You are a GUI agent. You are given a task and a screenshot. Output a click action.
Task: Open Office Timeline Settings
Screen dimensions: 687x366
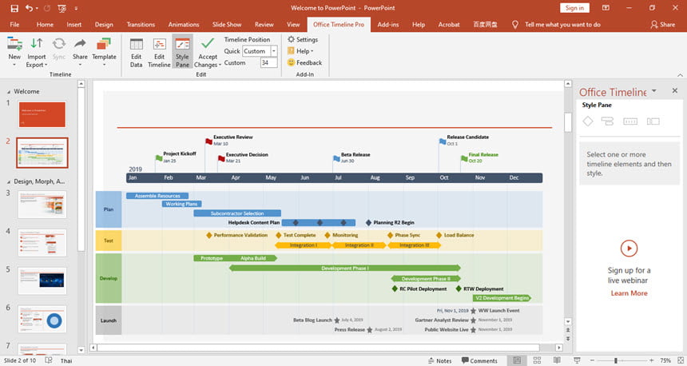pyautogui.click(x=303, y=39)
